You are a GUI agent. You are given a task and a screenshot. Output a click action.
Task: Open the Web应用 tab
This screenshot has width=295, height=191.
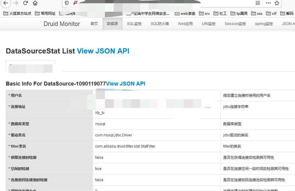185,24
